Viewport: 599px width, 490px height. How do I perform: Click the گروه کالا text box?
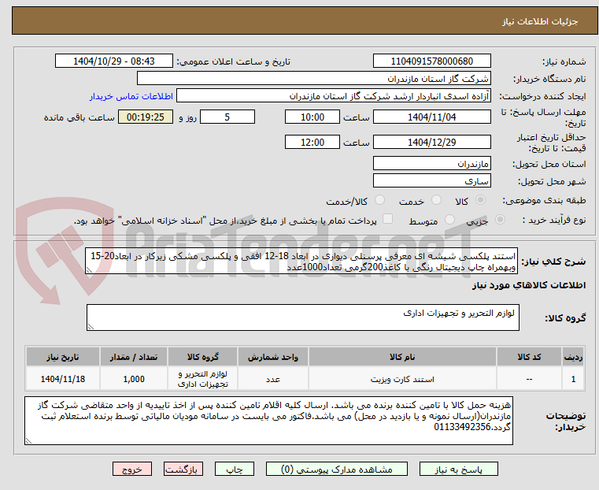302,317
